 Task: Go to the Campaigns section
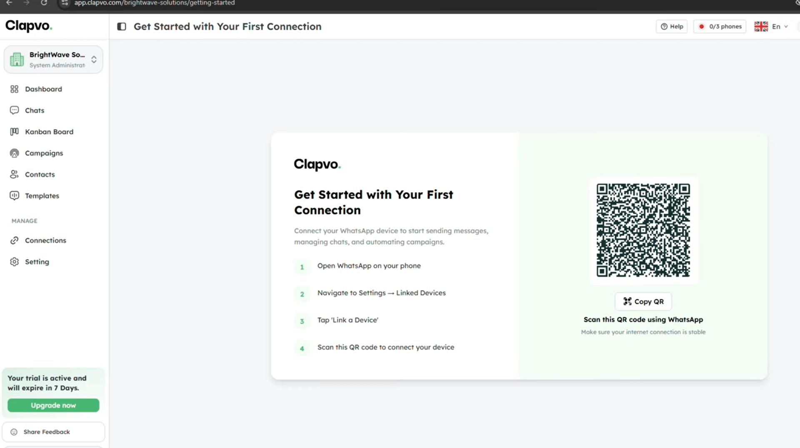click(44, 153)
